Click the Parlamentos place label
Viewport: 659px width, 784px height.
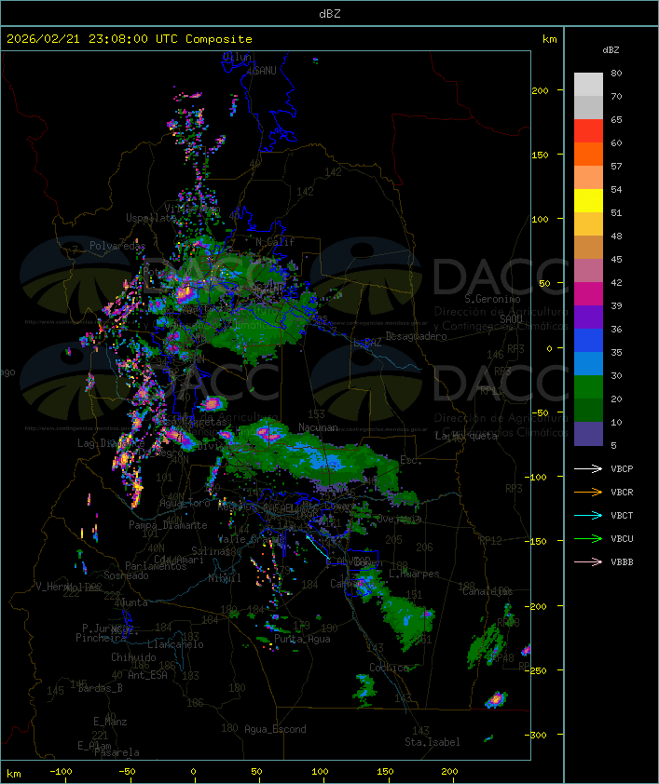click(156, 566)
